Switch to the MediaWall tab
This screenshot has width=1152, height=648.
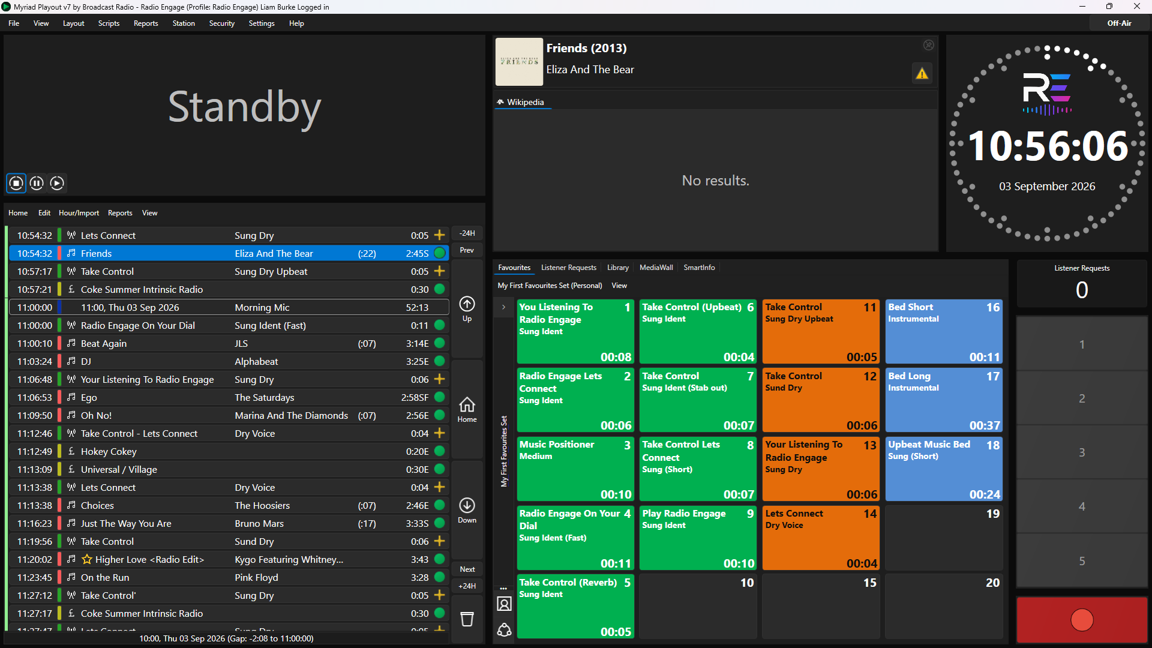pyautogui.click(x=656, y=268)
